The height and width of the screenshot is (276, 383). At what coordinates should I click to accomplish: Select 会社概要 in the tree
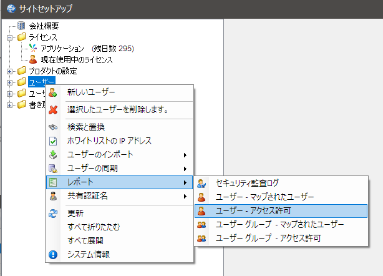pyautogui.click(x=44, y=26)
